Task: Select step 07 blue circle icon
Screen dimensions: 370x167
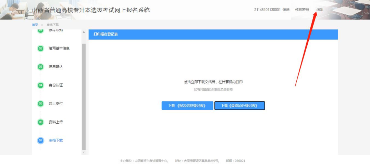Action: point(40,140)
